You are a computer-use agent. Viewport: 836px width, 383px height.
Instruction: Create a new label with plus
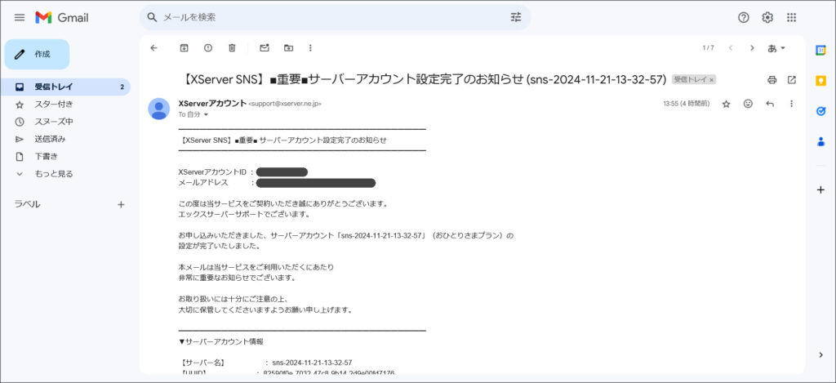[121, 204]
